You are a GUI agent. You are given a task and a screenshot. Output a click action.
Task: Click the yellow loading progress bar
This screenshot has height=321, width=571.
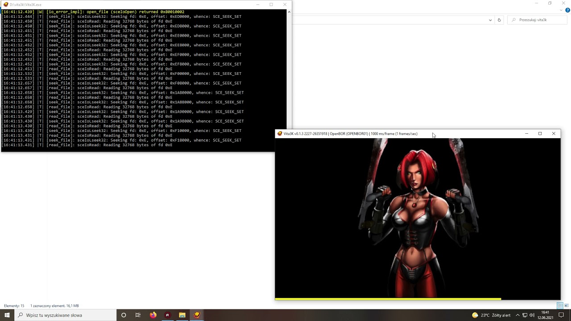(x=388, y=299)
